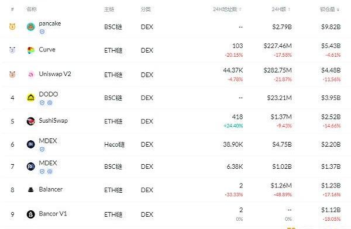The image size is (351, 229).
Task: Click the yellow DODO logo icon
Action: point(31,98)
